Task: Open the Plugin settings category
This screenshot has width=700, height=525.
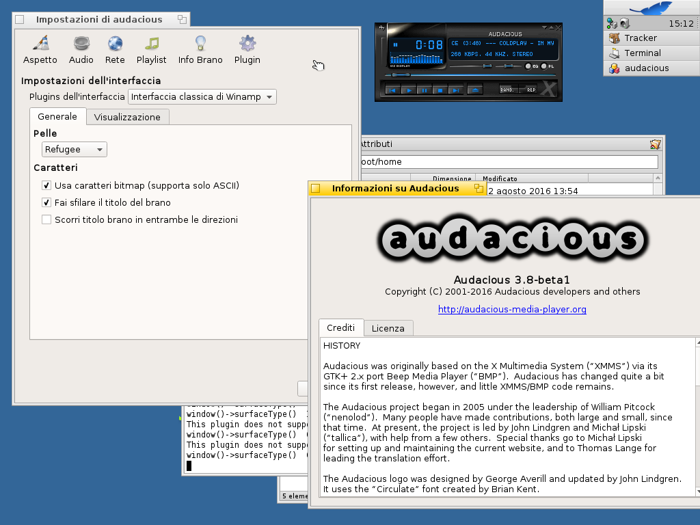Action: [x=247, y=50]
